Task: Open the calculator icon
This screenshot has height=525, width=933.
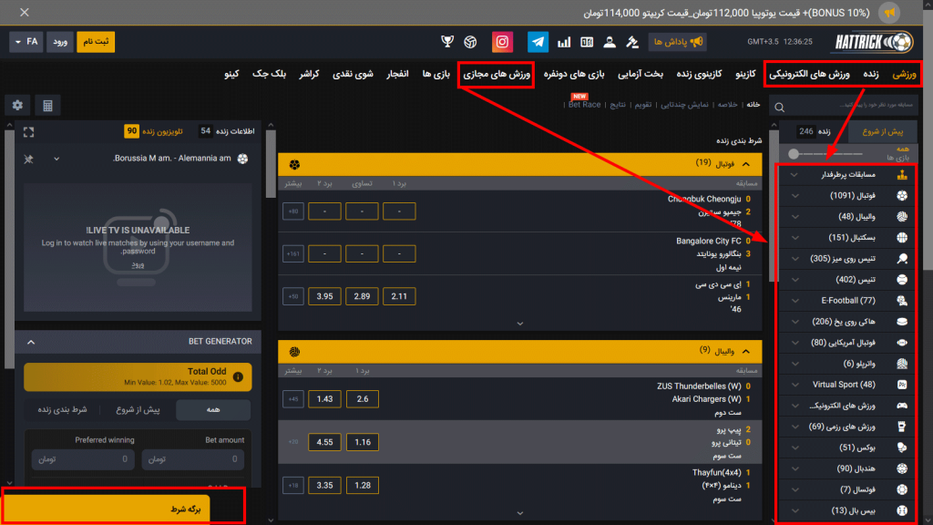Action: point(47,105)
